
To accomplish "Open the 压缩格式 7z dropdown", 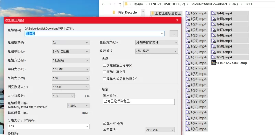I will coord(71,43).
